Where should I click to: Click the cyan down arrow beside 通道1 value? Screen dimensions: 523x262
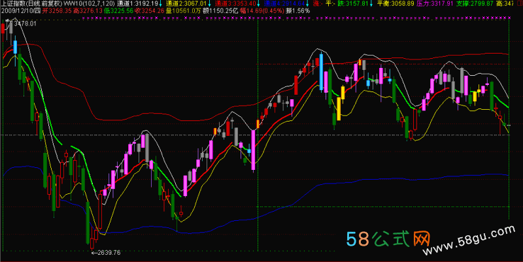pyautogui.click(x=160, y=4)
